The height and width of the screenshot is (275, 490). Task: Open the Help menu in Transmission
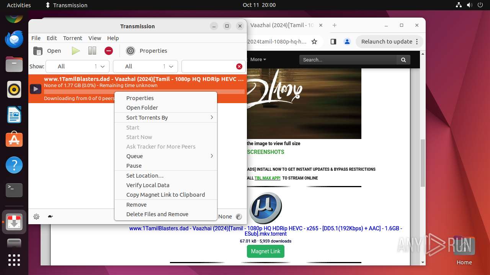(113, 38)
